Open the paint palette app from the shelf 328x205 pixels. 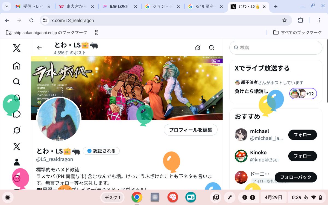(x=173, y=197)
